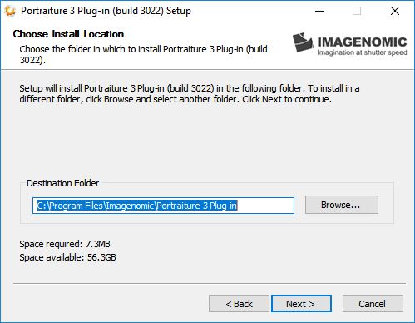
Task: Click the greyed-out maximize window button
Action: pyautogui.click(x=357, y=11)
